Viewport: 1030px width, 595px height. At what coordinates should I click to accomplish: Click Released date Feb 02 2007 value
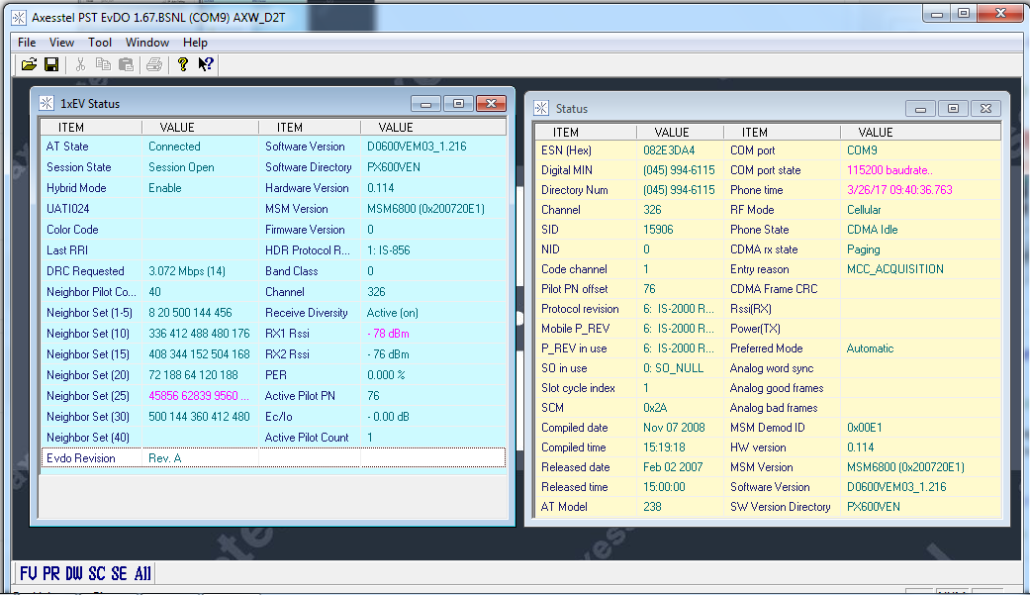tap(673, 467)
